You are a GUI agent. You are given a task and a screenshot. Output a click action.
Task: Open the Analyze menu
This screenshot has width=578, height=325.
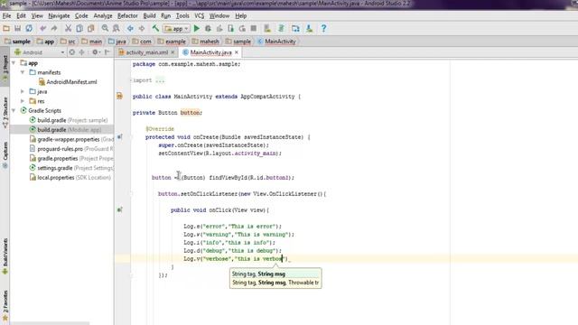(103, 16)
